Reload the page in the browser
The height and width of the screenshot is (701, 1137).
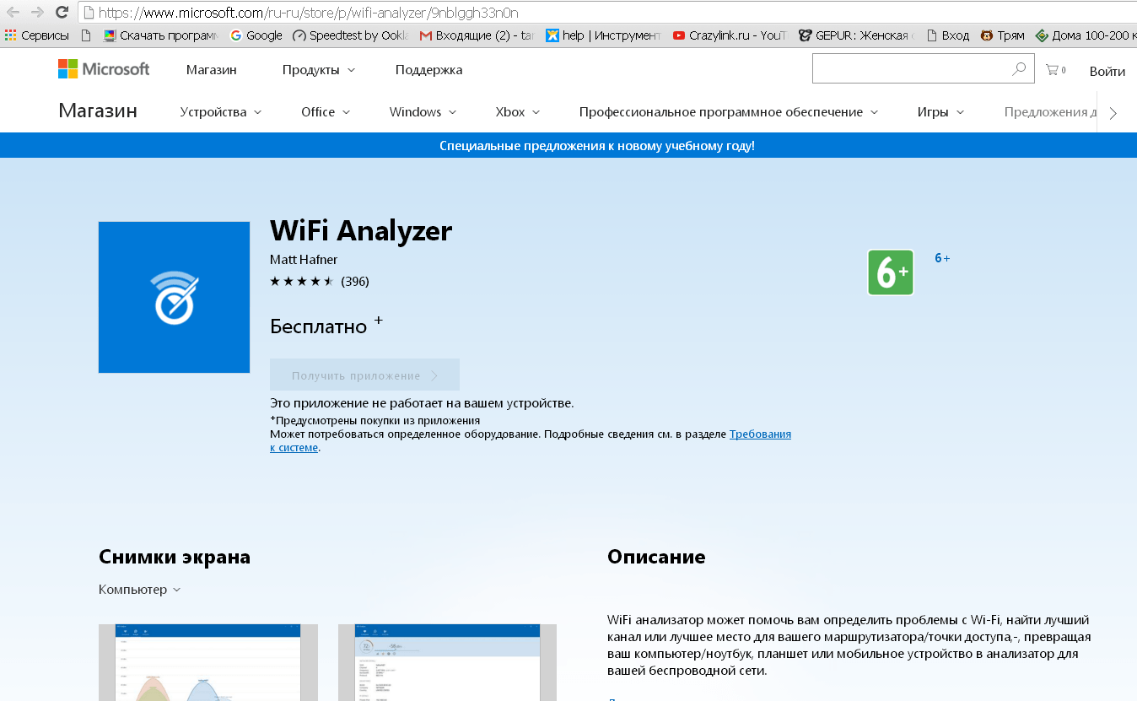click(x=62, y=12)
